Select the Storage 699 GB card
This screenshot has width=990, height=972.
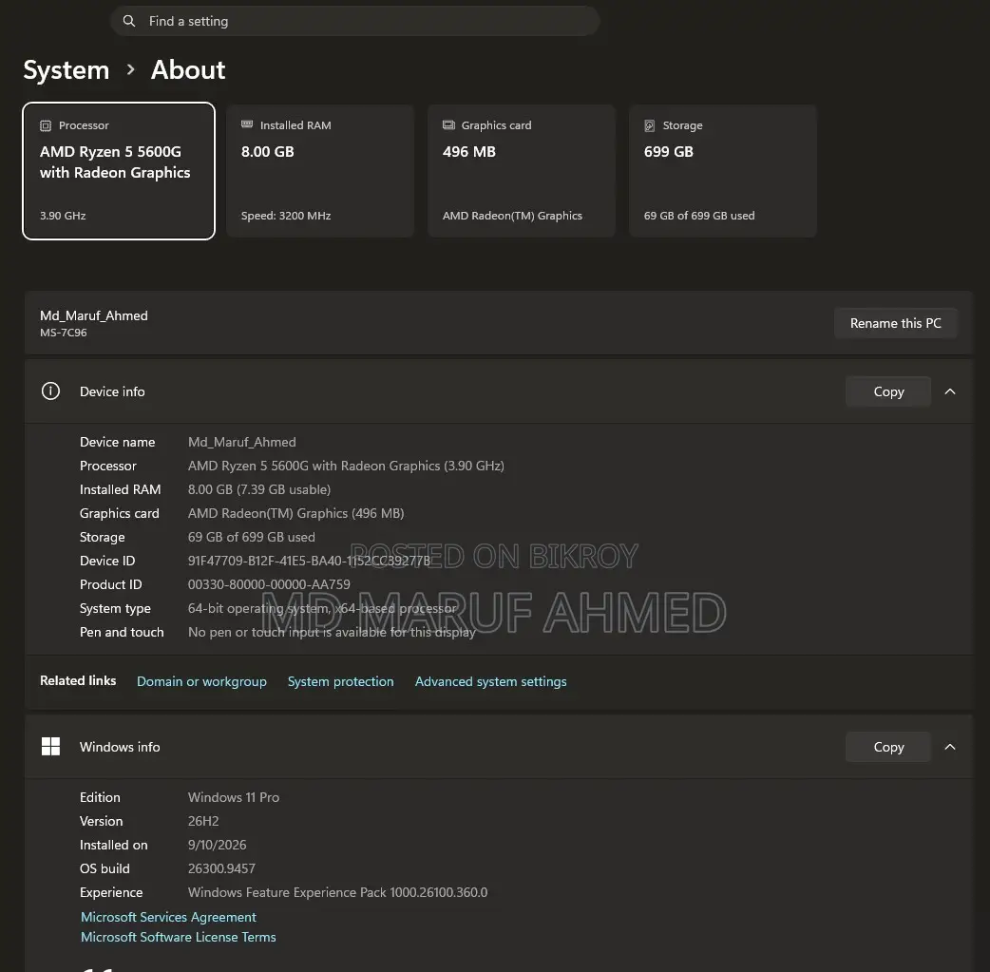[x=723, y=171]
